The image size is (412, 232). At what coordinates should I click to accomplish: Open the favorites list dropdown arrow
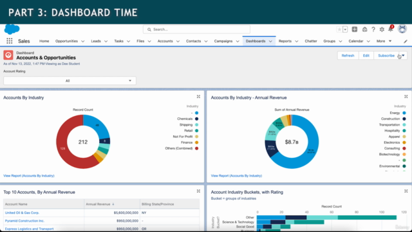(345, 30)
